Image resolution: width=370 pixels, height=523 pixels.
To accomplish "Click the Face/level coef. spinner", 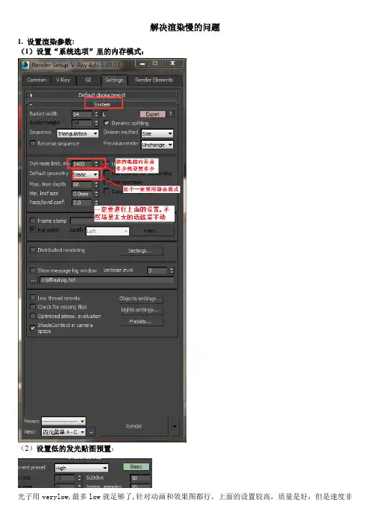I will [96, 203].
